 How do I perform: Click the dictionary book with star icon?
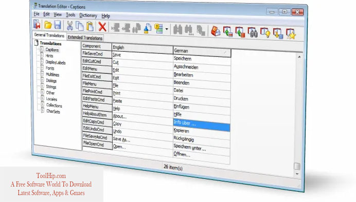[x=291, y=34]
